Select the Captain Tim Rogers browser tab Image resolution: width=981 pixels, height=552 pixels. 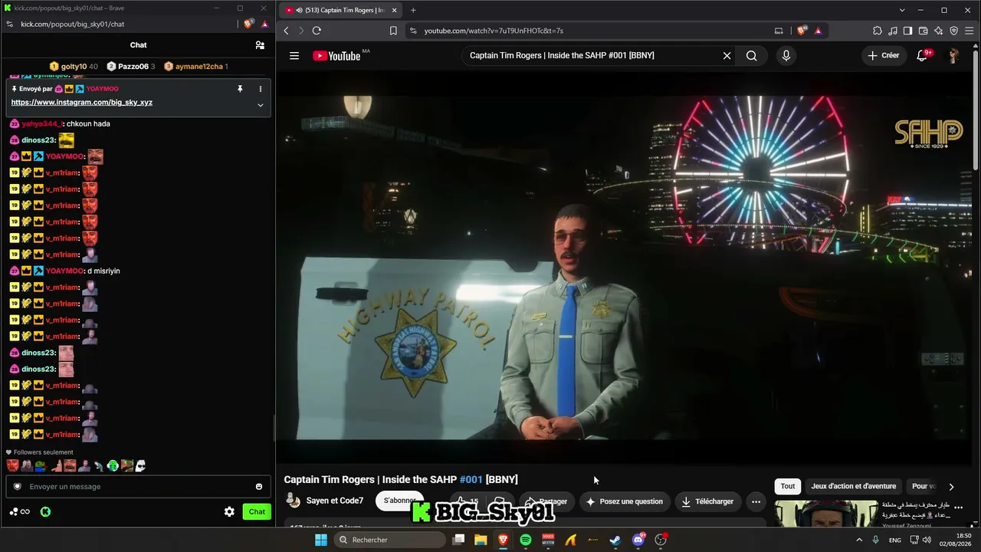(x=340, y=10)
